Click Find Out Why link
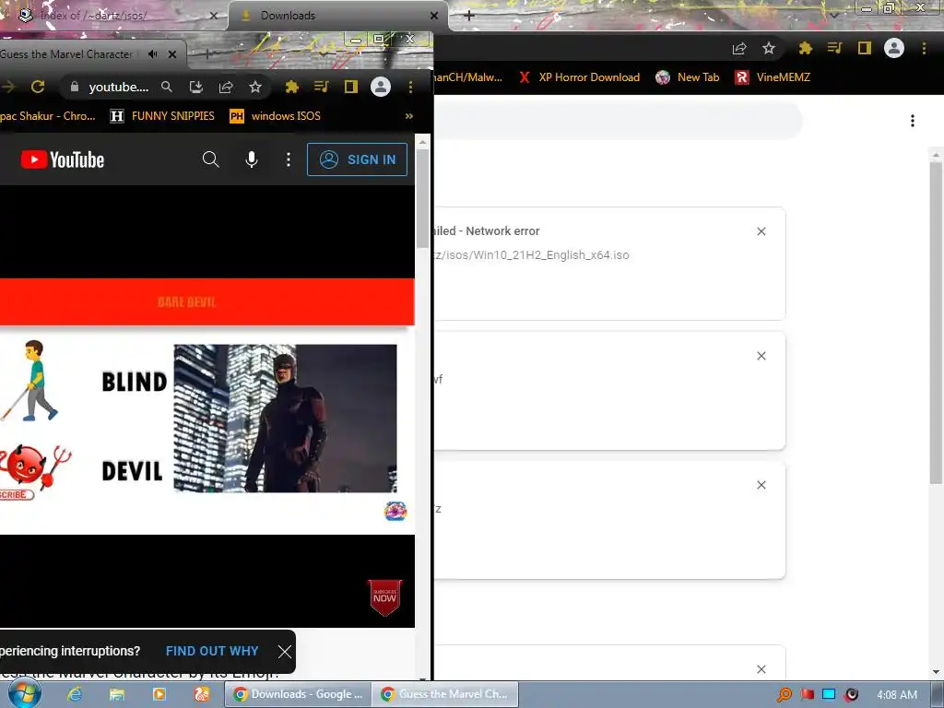 (212, 652)
